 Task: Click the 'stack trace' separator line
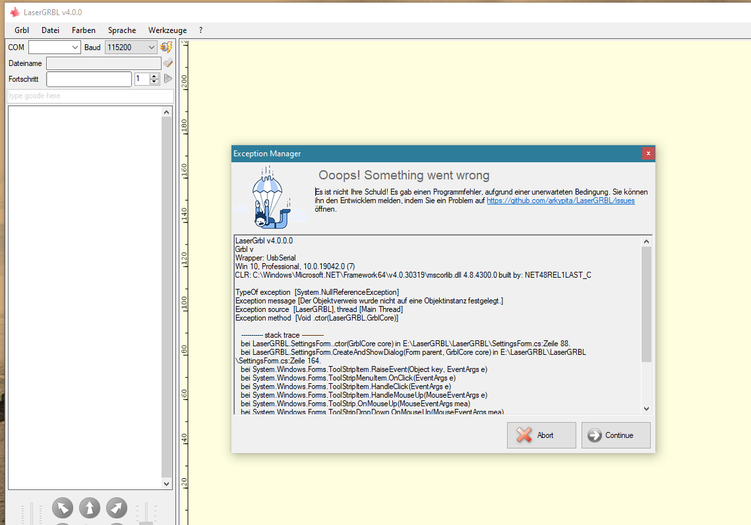point(282,335)
